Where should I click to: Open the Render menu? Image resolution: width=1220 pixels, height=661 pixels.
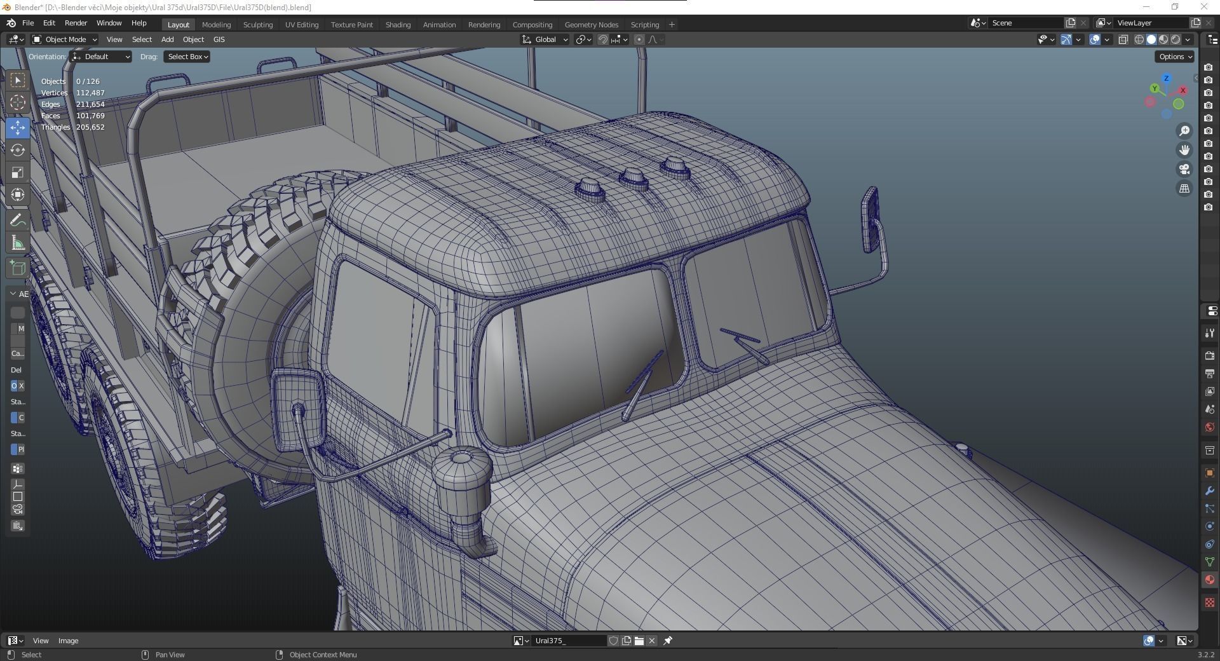[x=76, y=23]
